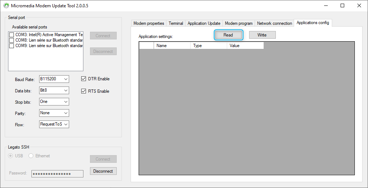Check the COM3 Intel Active Management port

12,35
